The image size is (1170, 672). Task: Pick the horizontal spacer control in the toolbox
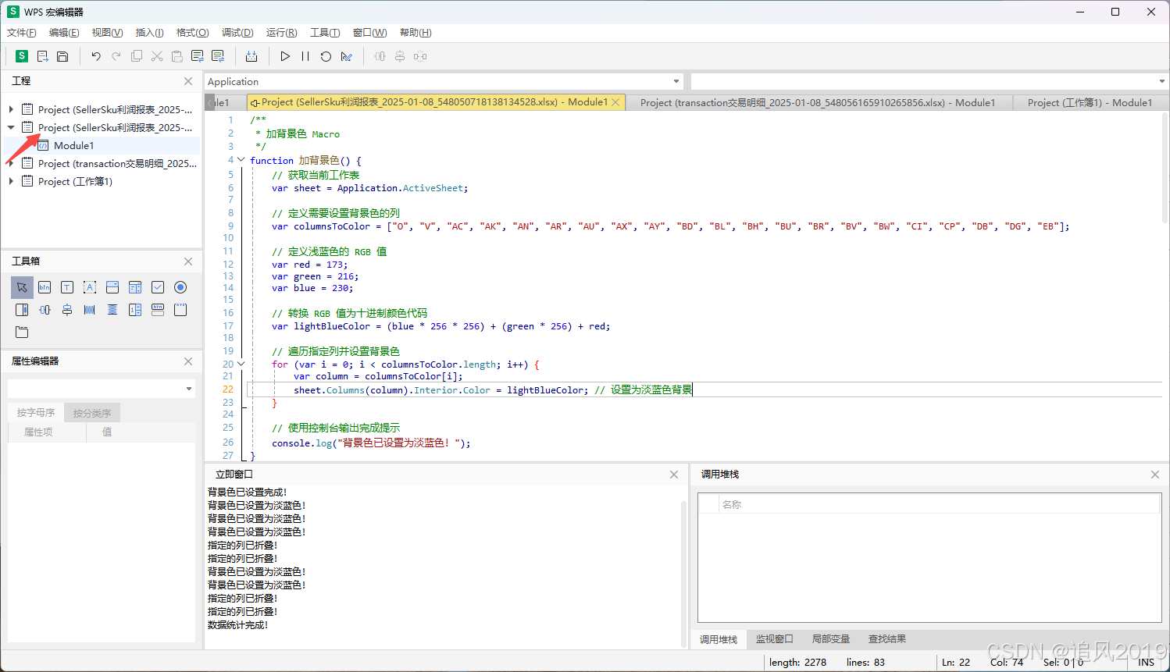[x=90, y=310]
